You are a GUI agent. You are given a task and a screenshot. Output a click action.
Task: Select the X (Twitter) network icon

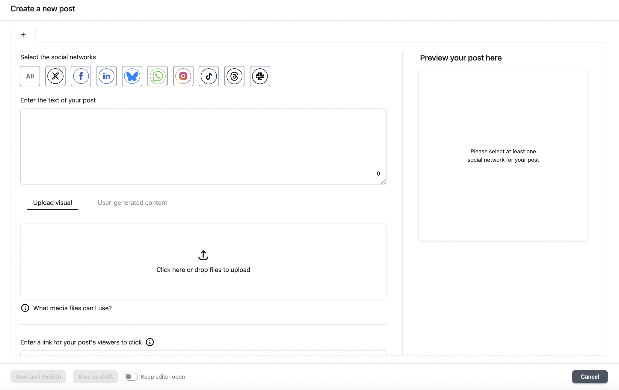[x=55, y=76]
